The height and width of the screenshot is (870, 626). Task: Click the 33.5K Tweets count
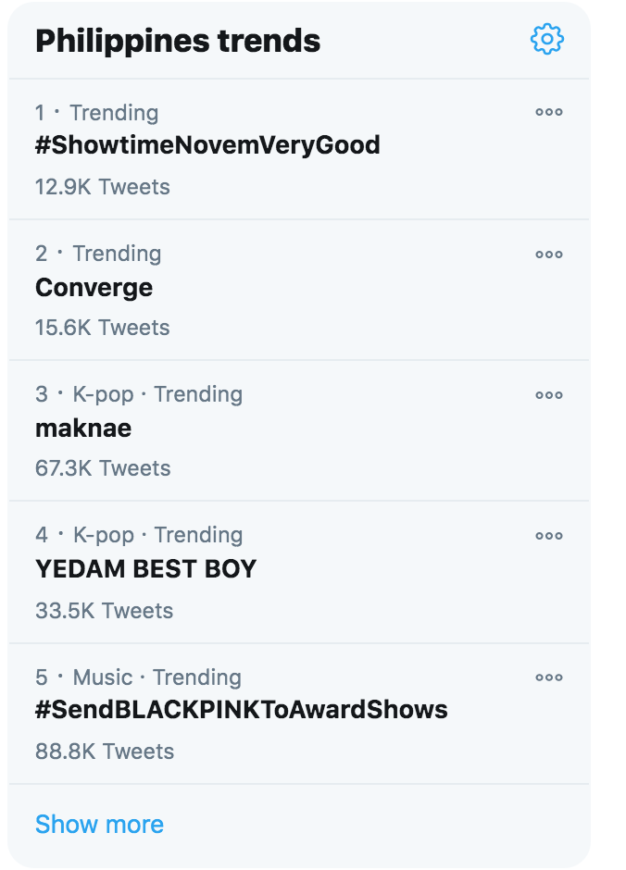click(105, 611)
